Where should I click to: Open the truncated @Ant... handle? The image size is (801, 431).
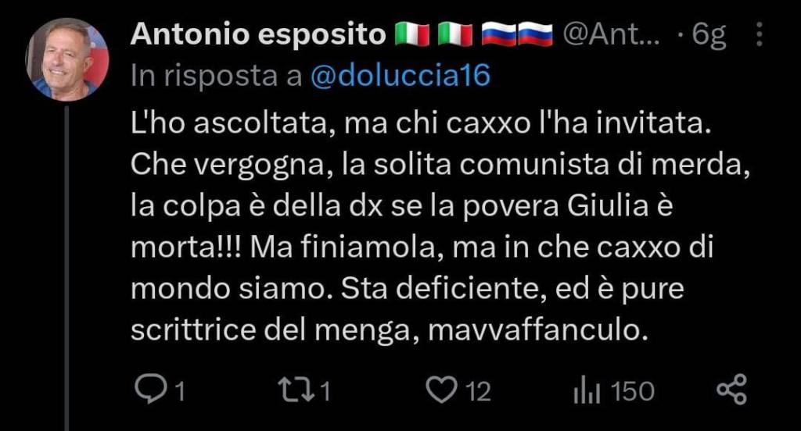coord(611,34)
